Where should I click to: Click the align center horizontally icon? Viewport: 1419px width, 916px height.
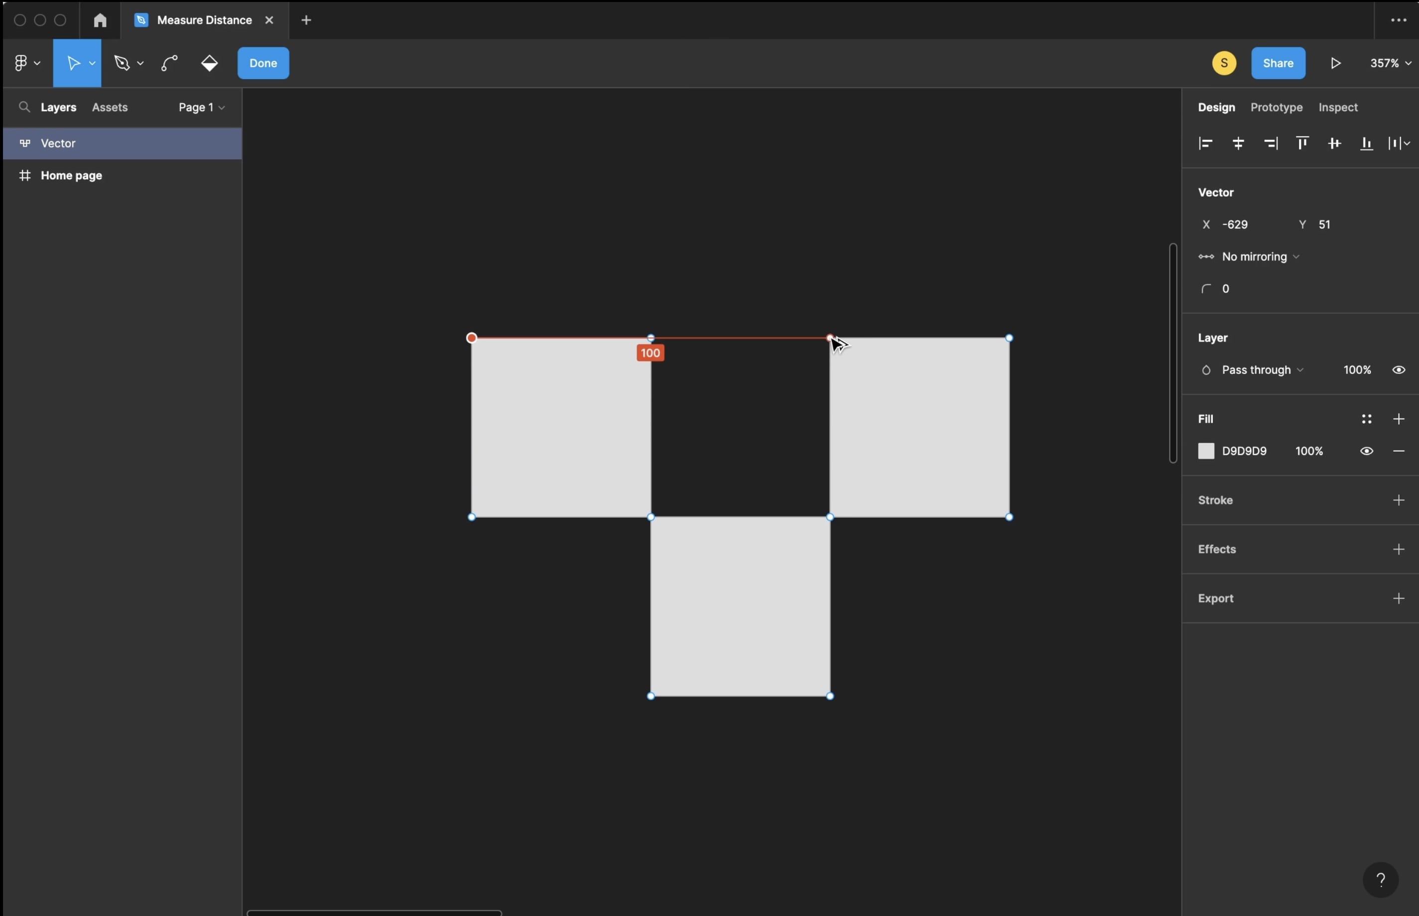1237,144
